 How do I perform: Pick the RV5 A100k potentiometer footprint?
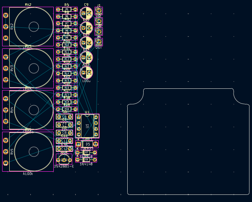34,151
